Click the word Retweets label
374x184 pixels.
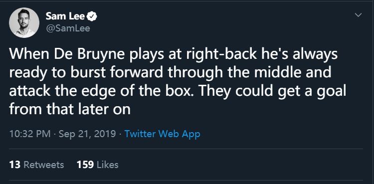(x=44, y=165)
